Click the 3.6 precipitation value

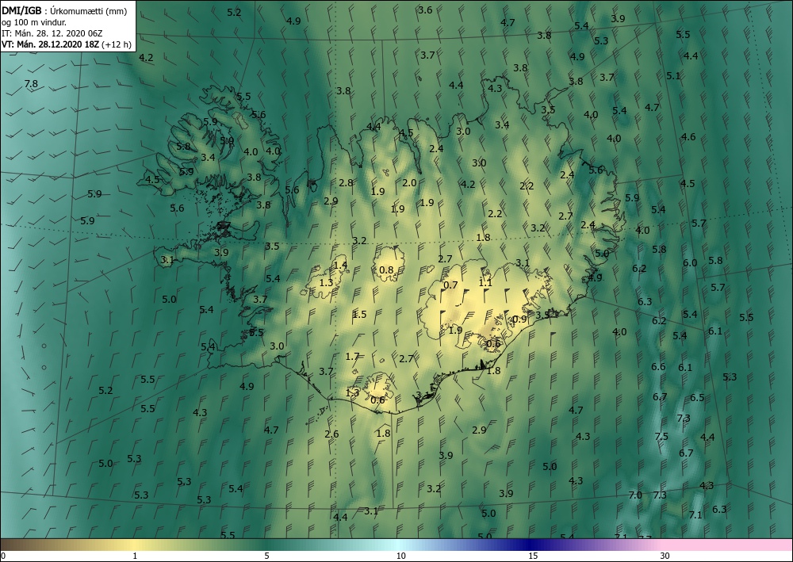coord(425,10)
